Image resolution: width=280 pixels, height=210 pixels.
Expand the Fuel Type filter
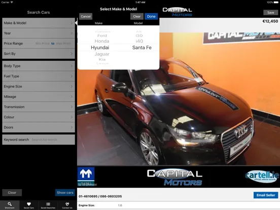[39, 76]
